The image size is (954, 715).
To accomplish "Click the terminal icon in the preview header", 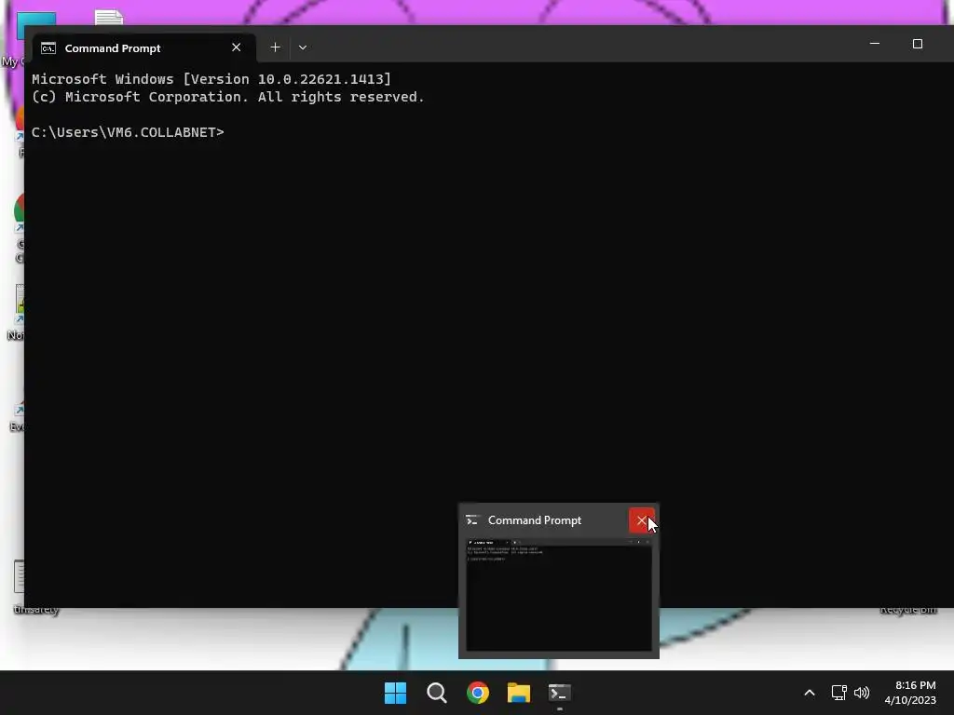I will coord(472,520).
